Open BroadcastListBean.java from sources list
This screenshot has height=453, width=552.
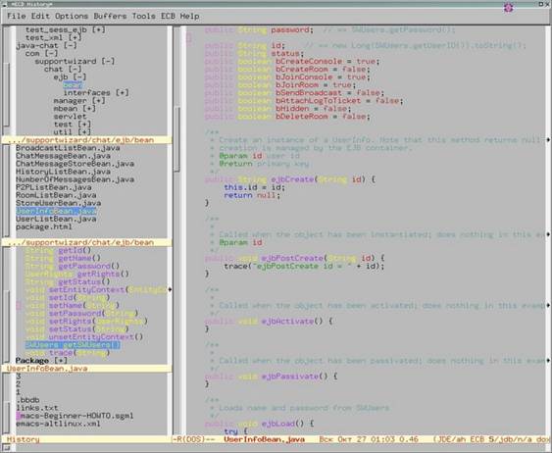pos(68,148)
